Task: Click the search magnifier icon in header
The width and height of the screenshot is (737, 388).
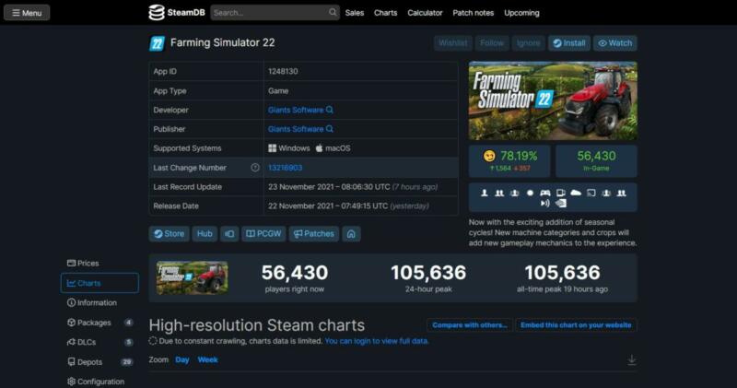Action: pos(333,12)
